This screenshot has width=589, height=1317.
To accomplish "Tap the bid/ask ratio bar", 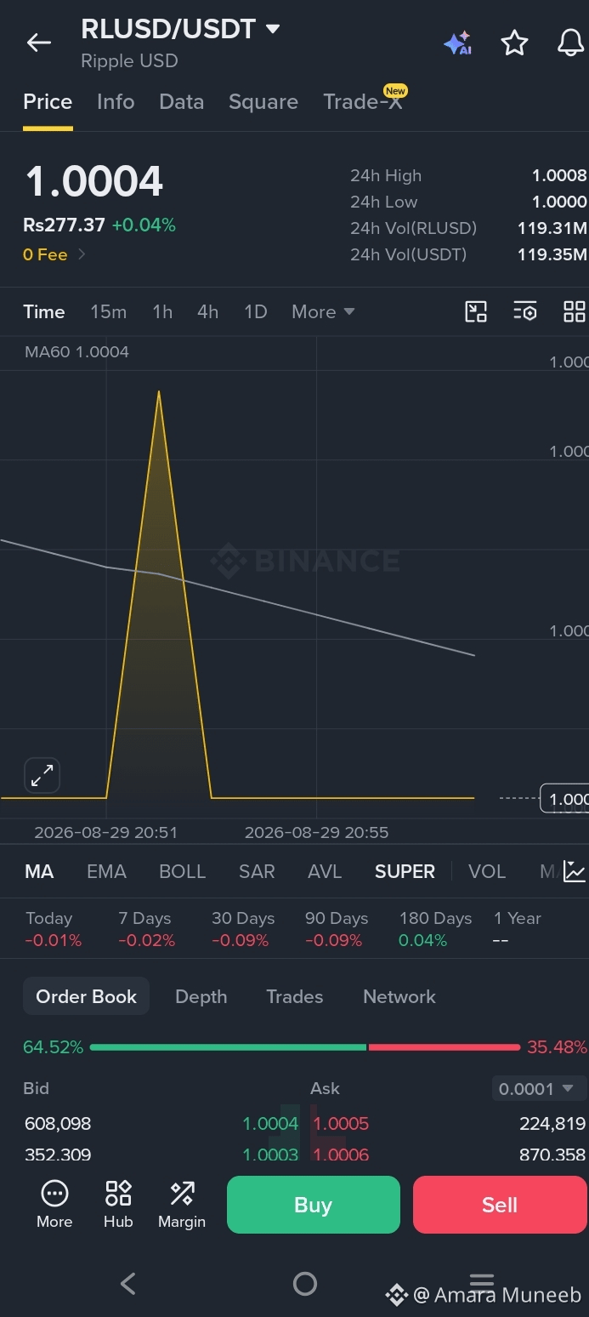I will tap(304, 1047).
